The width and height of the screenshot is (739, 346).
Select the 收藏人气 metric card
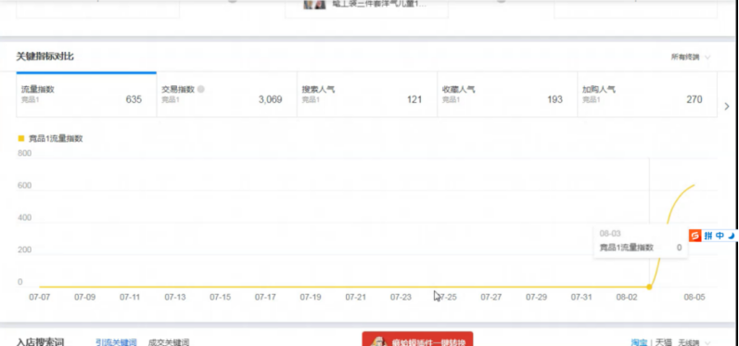[x=507, y=95]
